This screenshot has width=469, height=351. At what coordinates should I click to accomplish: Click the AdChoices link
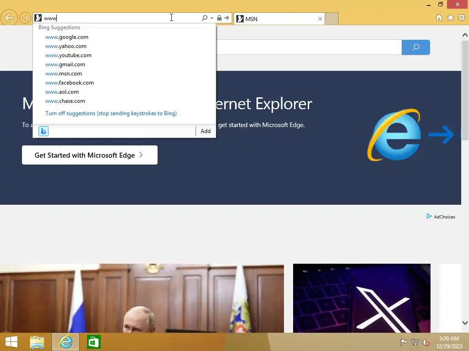tap(444, 217)
